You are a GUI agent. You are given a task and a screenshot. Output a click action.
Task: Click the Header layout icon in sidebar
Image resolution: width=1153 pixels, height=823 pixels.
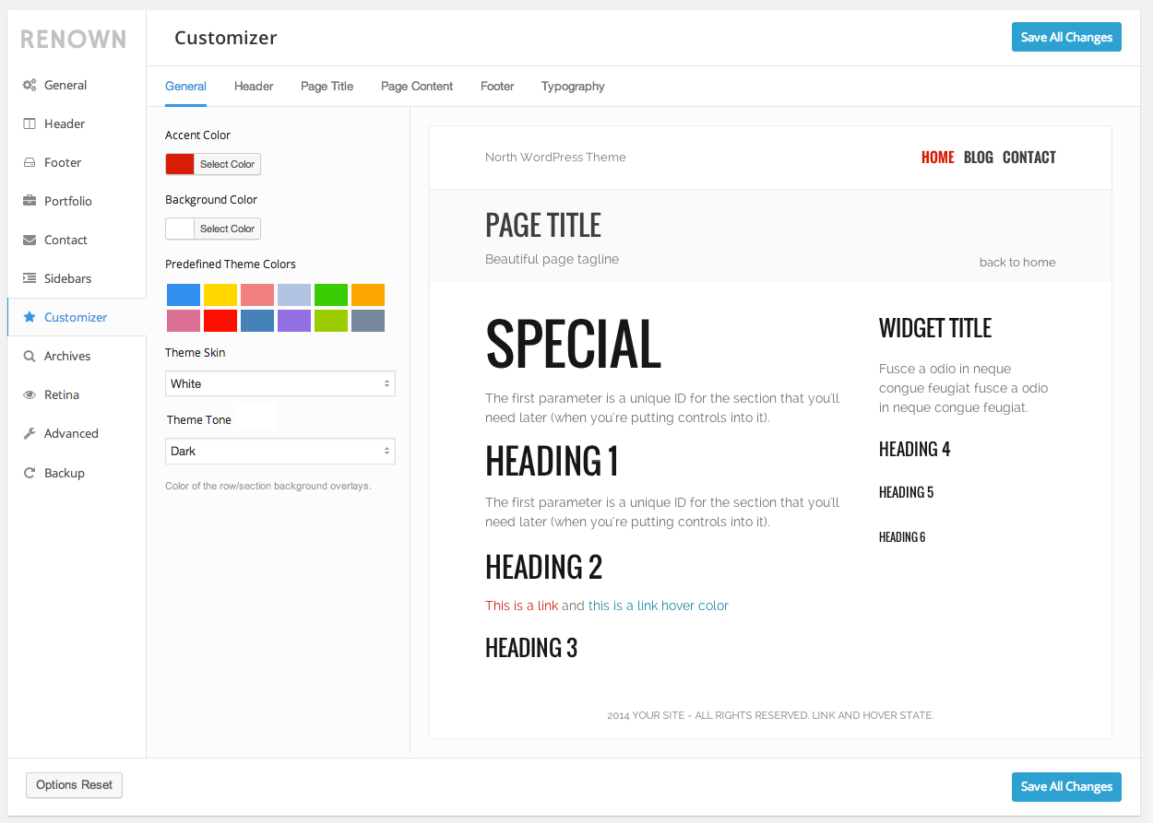[29, 123]
